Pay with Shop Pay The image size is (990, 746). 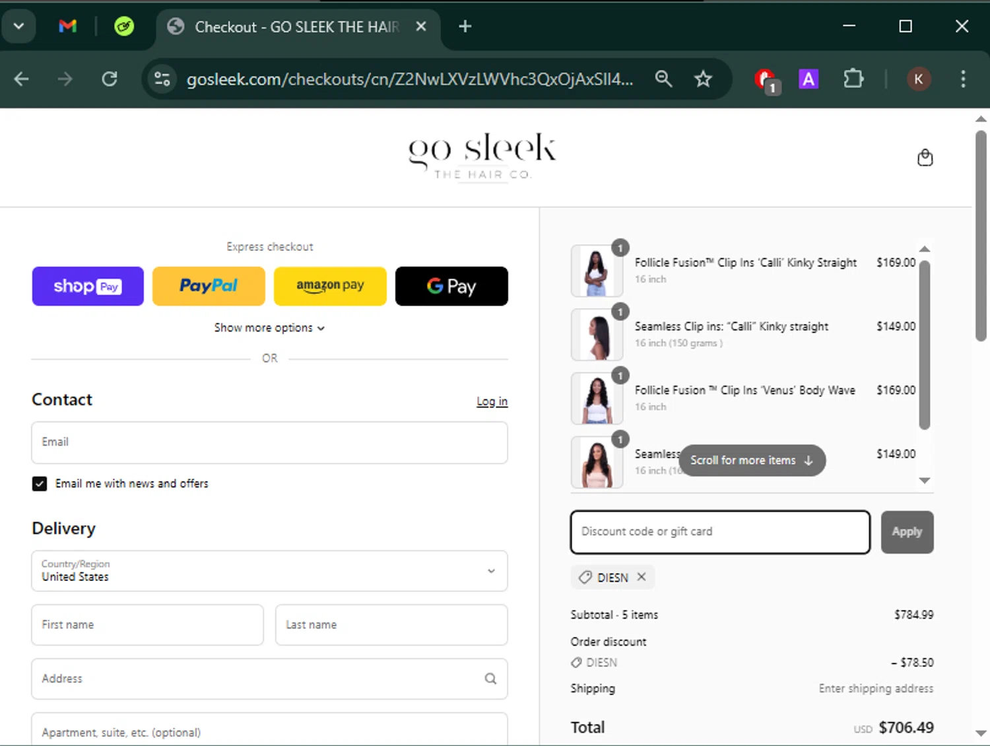[88, 286]
